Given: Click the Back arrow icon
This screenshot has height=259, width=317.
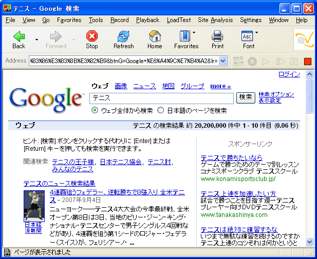Looking at the screenshot, I should click(x=19, y=36).
